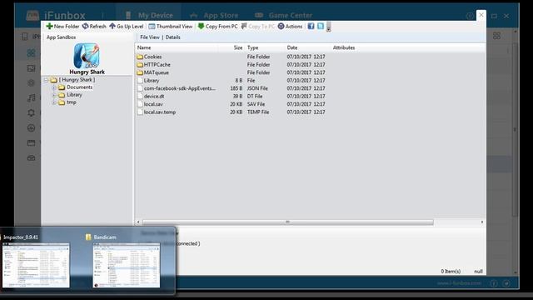
Task: Click the Facebook icon in toolbar
Action: [x=311, y=26]
